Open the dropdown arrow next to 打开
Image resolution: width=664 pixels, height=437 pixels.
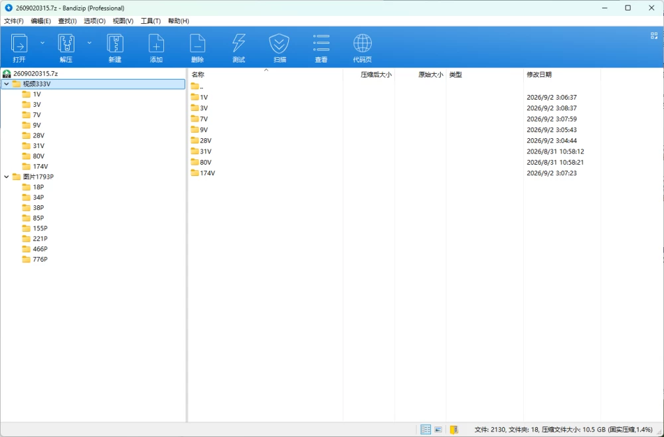[x=42, y=43]
